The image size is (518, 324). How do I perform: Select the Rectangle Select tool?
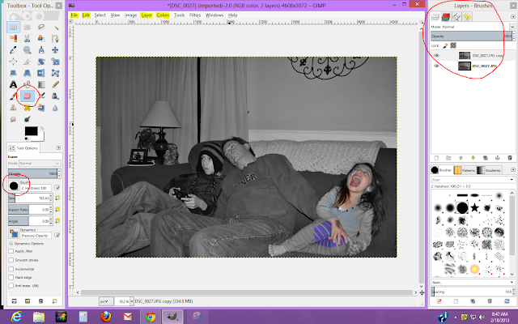click(x=15, y=27)
